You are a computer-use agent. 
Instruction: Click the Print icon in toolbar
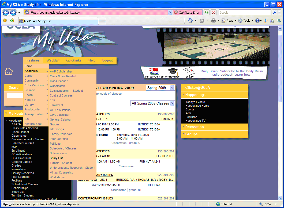213,21
